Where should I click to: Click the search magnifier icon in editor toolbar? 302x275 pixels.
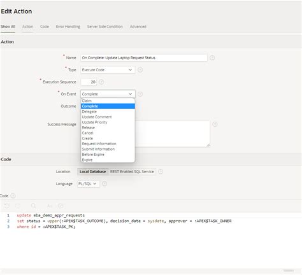point(33,206)
